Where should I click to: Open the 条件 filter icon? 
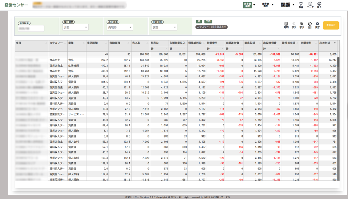tap(301, 4)
